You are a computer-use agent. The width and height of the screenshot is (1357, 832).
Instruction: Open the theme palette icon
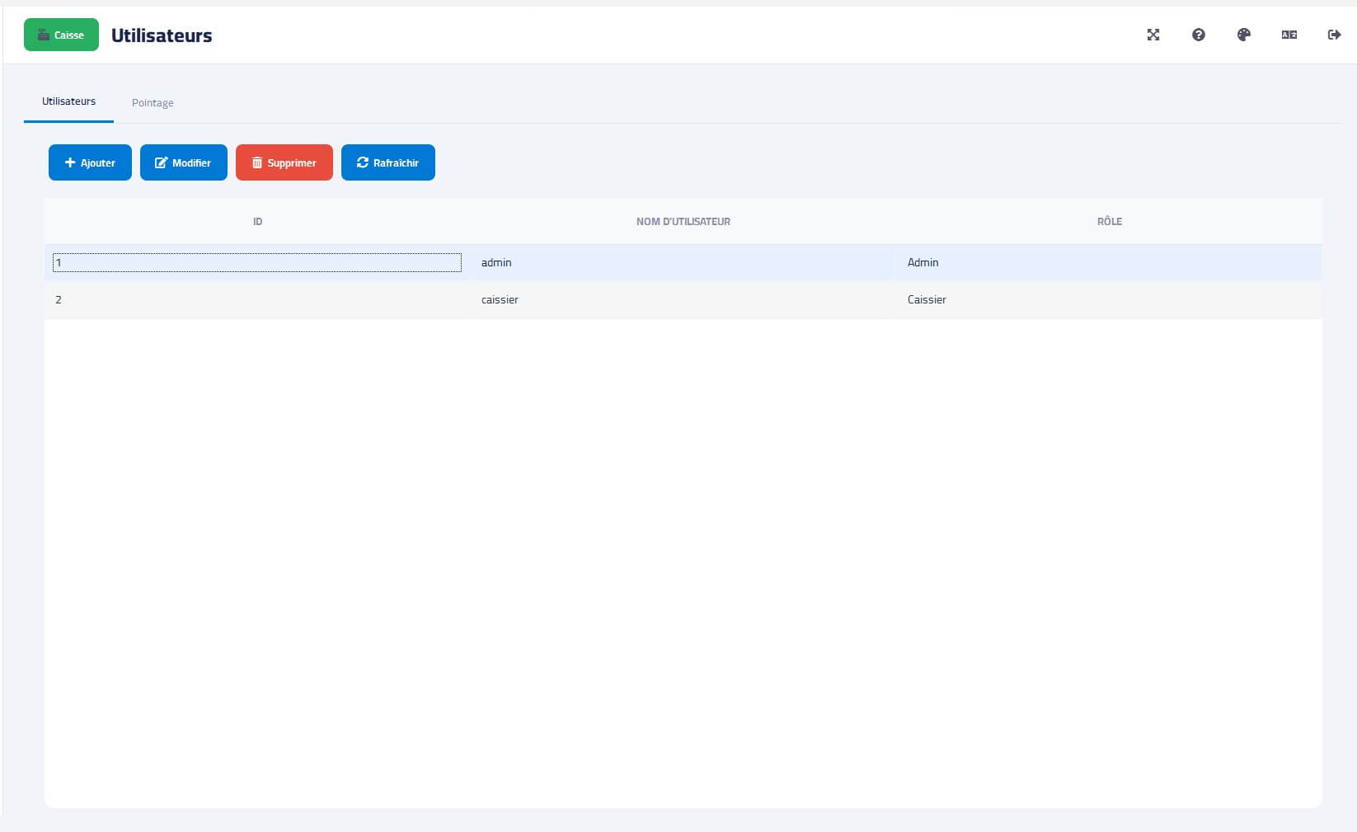point(1243,35)
